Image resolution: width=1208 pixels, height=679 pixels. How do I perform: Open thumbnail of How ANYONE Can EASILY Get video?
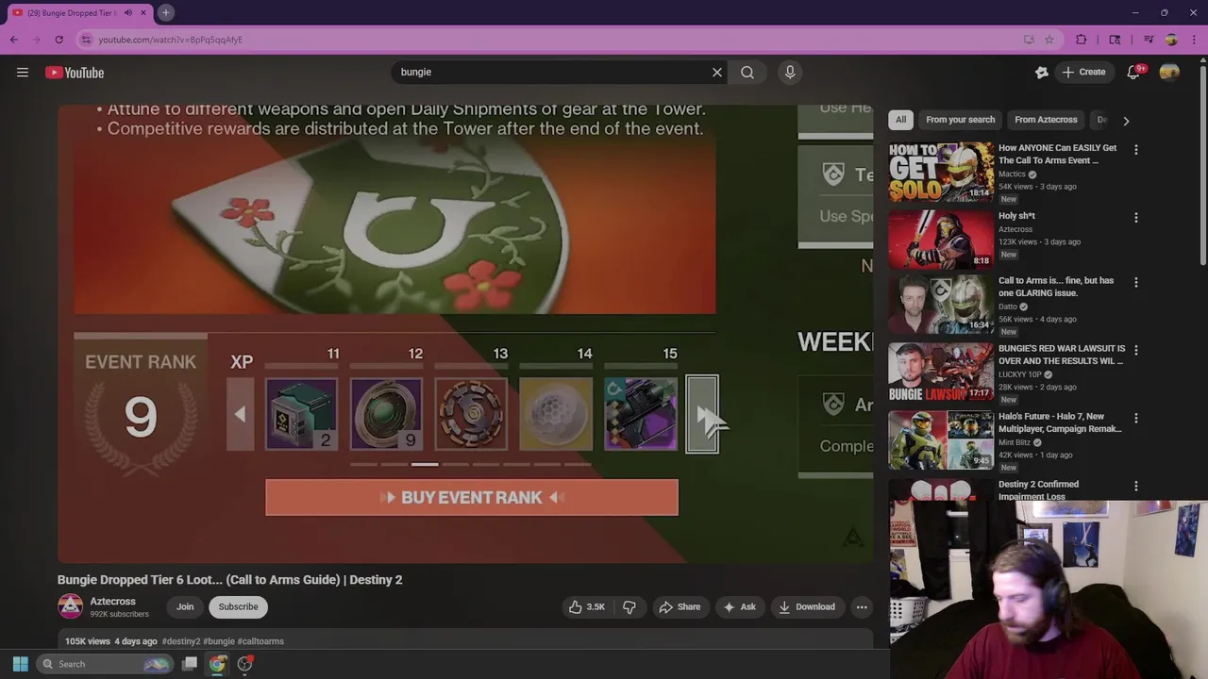coord(941,173)
